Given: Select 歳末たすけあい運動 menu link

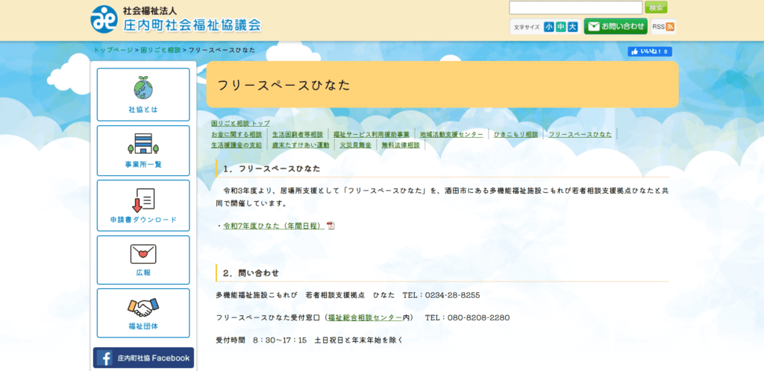Looking at the screenshot, I should (x=301, y=145).
